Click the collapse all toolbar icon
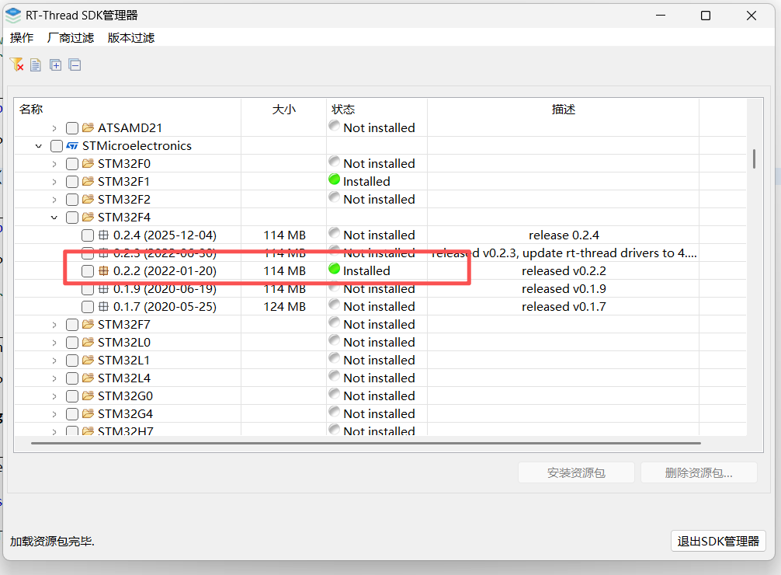This screenshot has width=781, height=575. (75, 64)
